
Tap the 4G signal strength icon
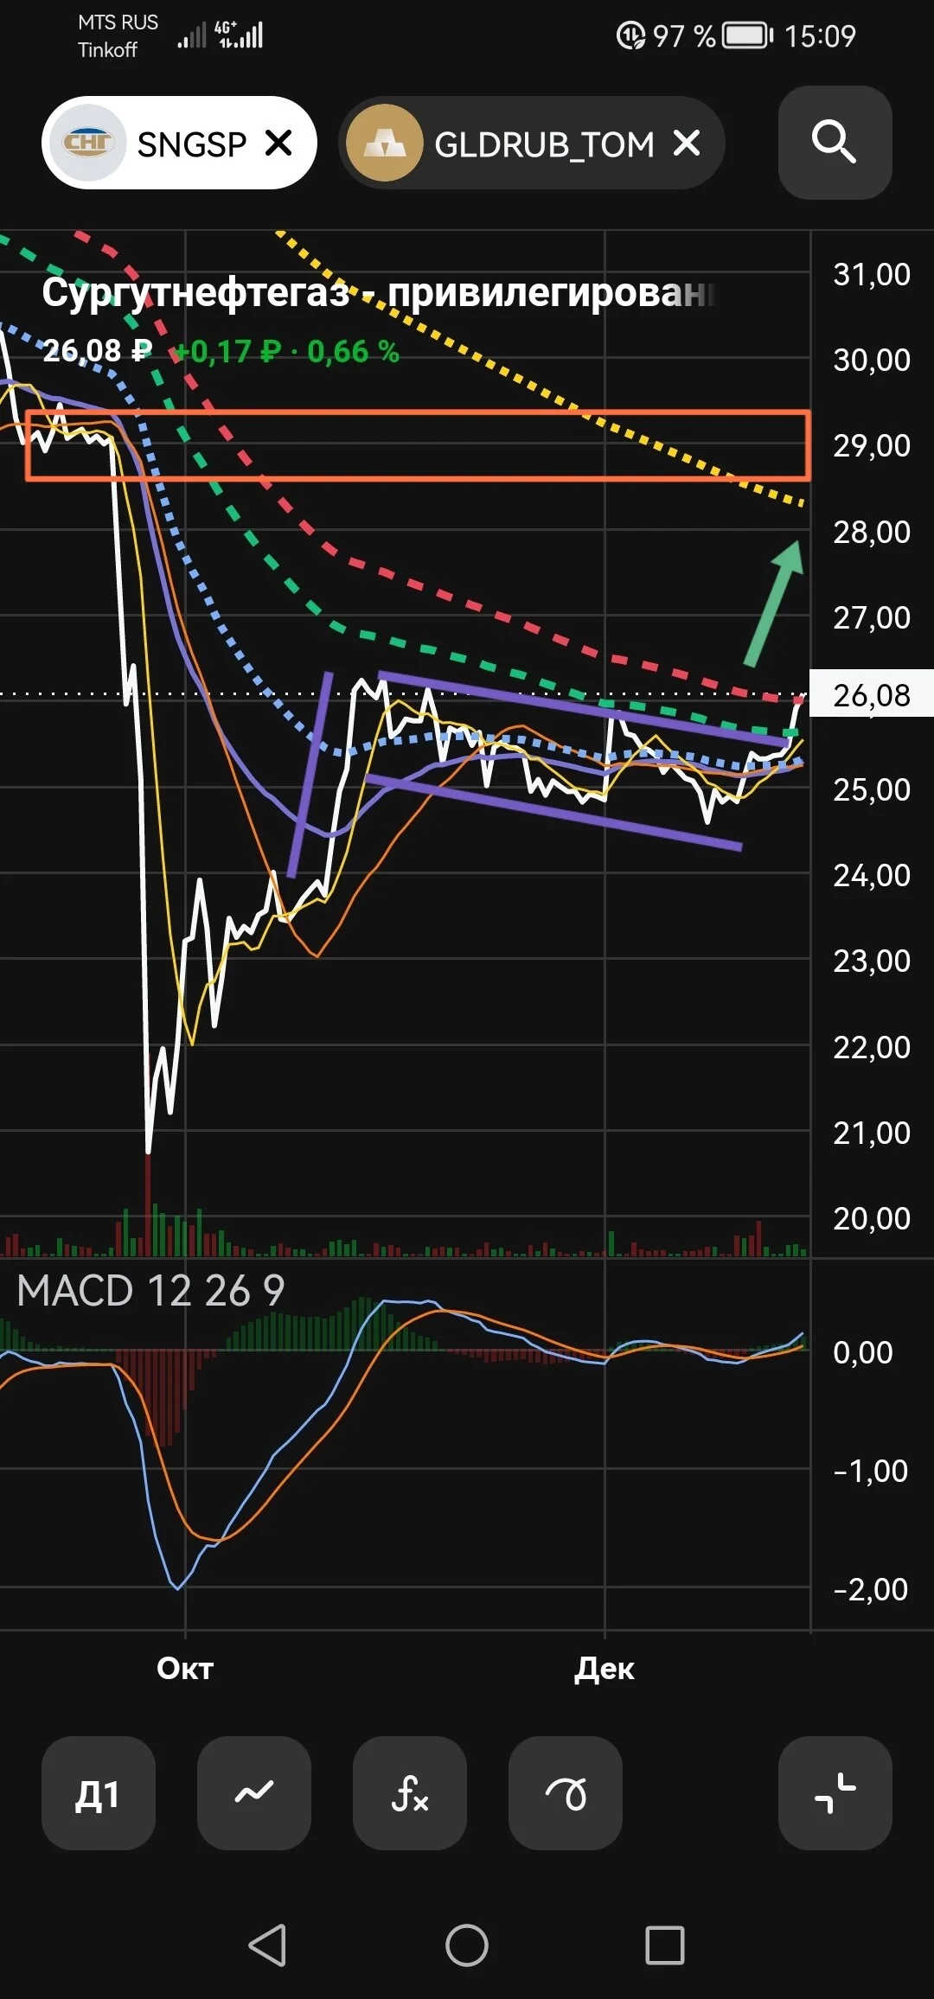[239, 35]
